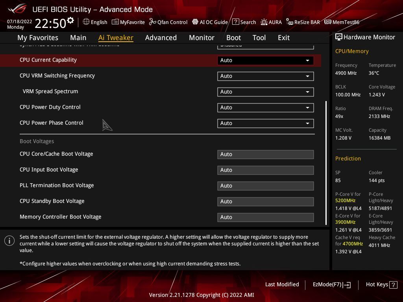Click the Last Modified button

click(282, 284)
